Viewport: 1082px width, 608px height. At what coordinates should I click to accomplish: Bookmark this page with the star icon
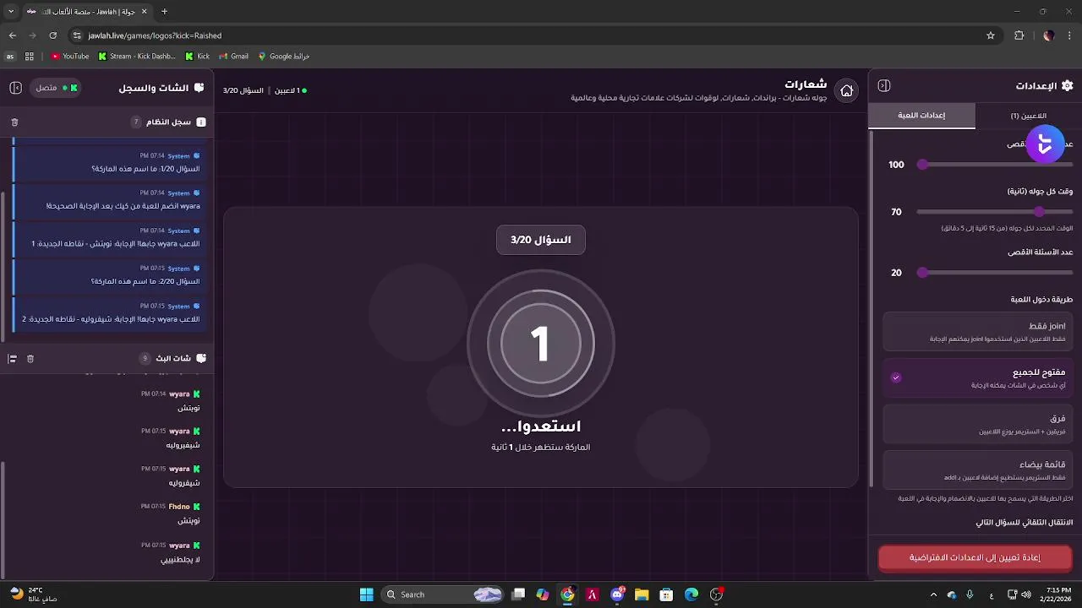coord(991,35)
